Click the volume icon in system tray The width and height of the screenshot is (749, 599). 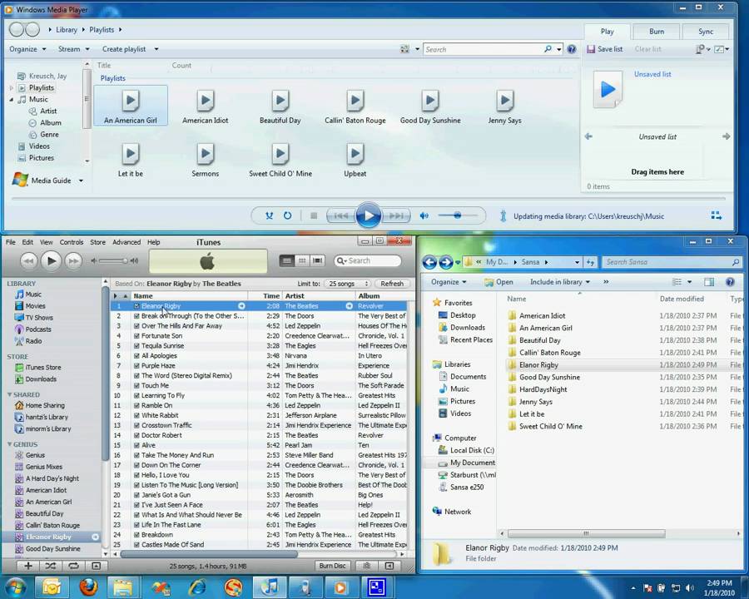pos(689,588)
